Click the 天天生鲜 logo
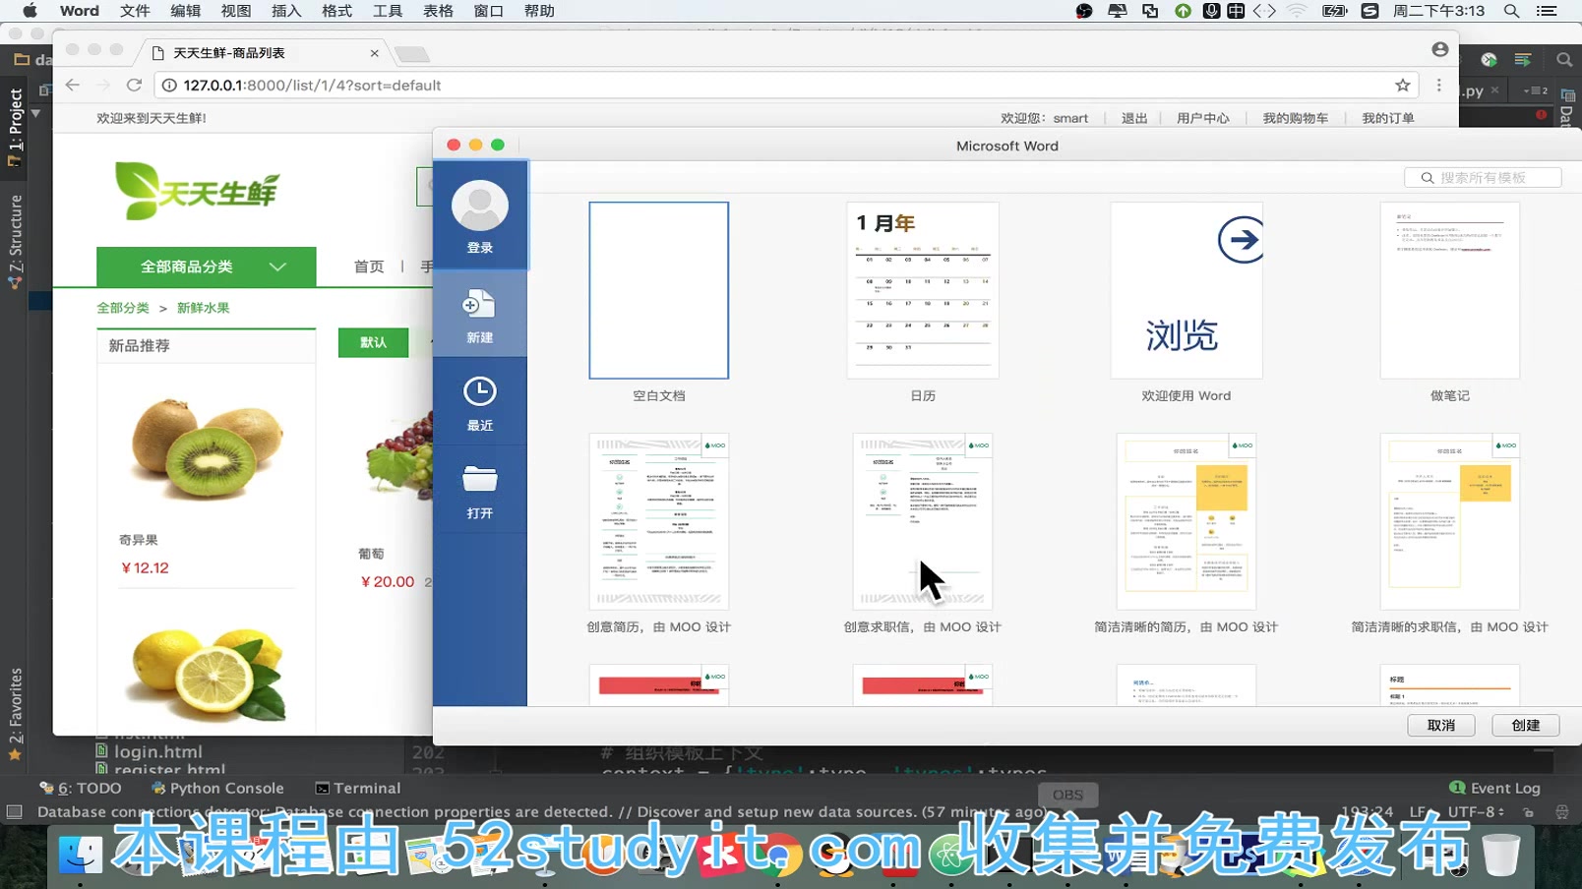This screenshot has width=1582, height=889. click(x=197, y=191)
